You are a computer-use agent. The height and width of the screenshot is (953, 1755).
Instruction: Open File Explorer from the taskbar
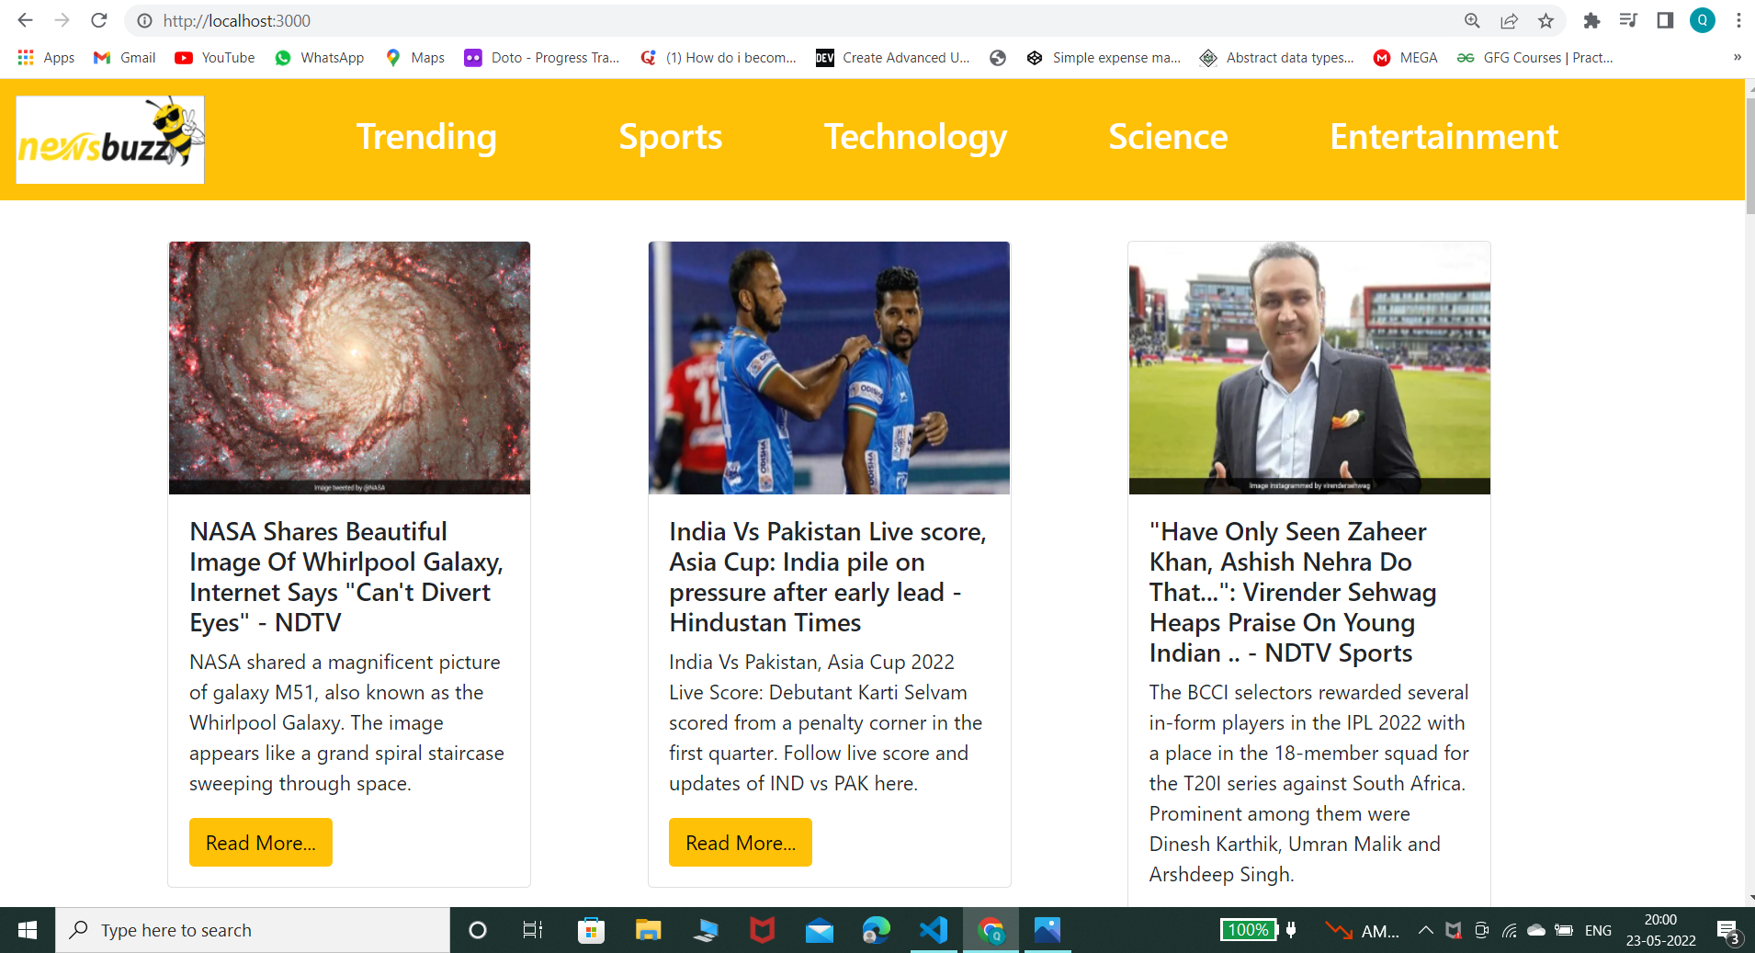[649, 930]
